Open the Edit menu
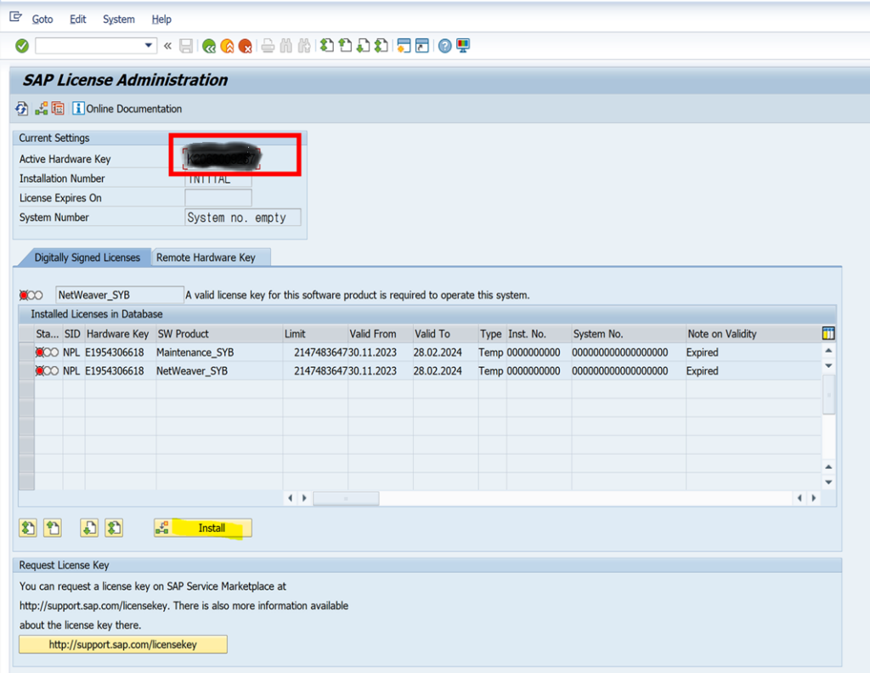 pos(77,20)
